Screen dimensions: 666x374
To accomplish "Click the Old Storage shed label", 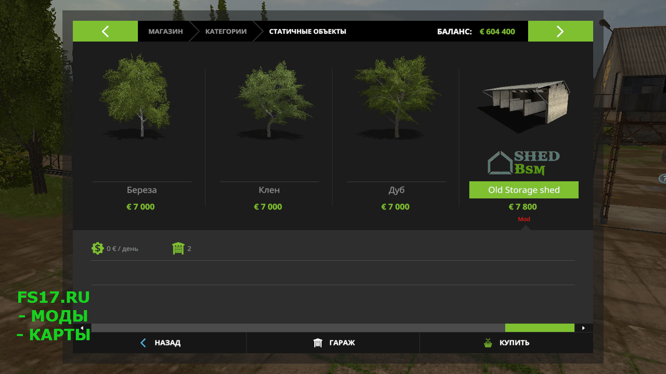I will (524, 190).
